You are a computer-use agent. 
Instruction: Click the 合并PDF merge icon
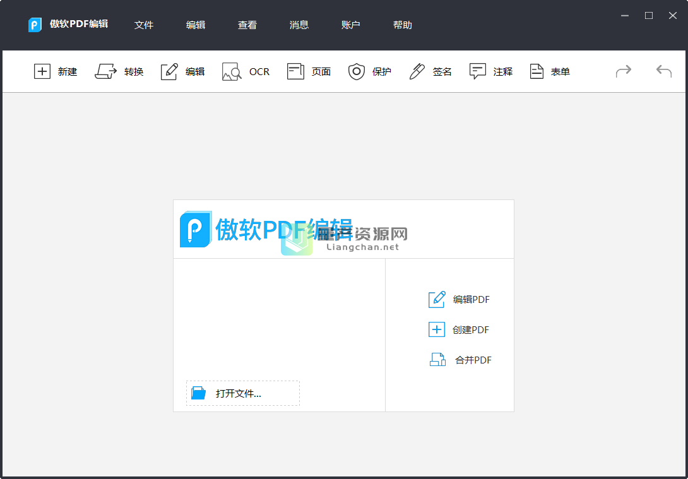pyautogui.click(x=437, y=360)
